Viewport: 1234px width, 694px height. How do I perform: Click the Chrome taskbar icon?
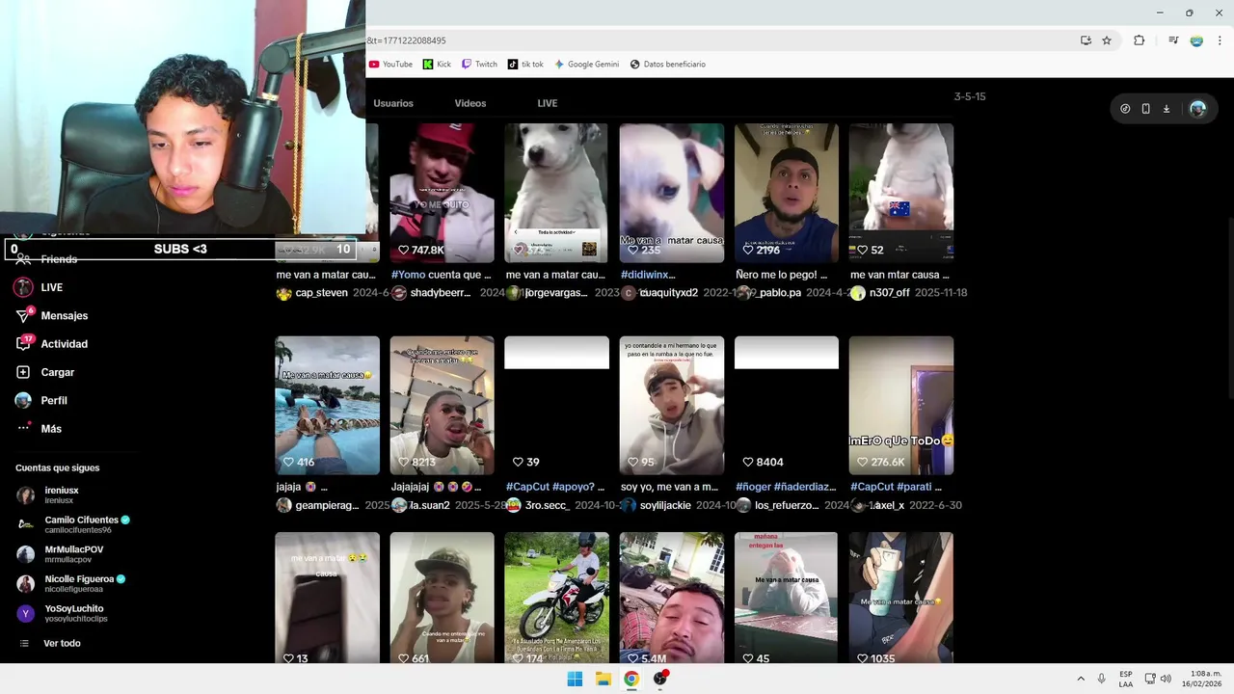[x=631, y=679]
